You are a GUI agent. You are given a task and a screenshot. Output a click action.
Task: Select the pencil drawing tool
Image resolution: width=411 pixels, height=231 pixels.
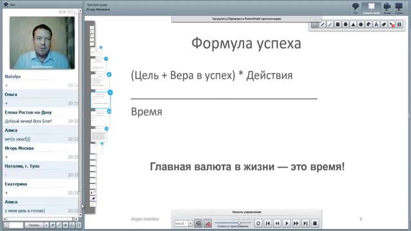pyautogui.click(x=322, y=24)
